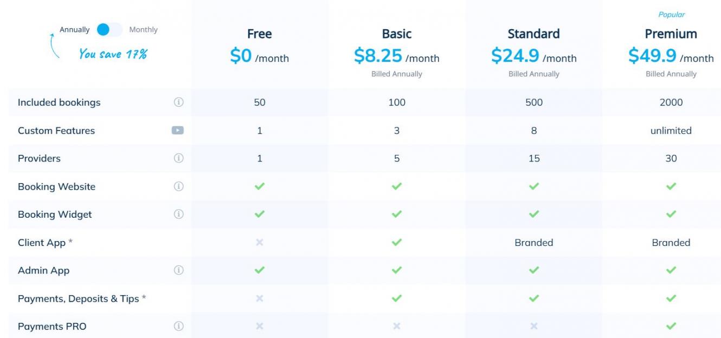Choose the Standard plan heading
The image size is (721, 338).
tap(534, 34)
